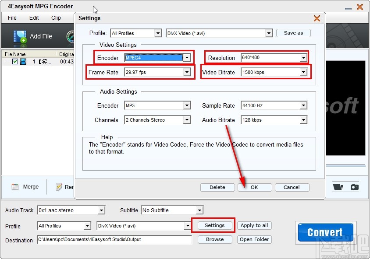
Task: Expand the video Encoder MPEG4 dropdown
Action: point(187,58)
